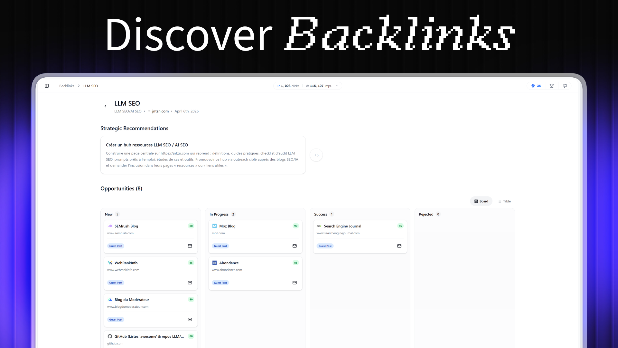Image resolution: width=618 pixels, height=348 pixels.
Task: Open the trophy icon in header
Action: pos(552,86)
